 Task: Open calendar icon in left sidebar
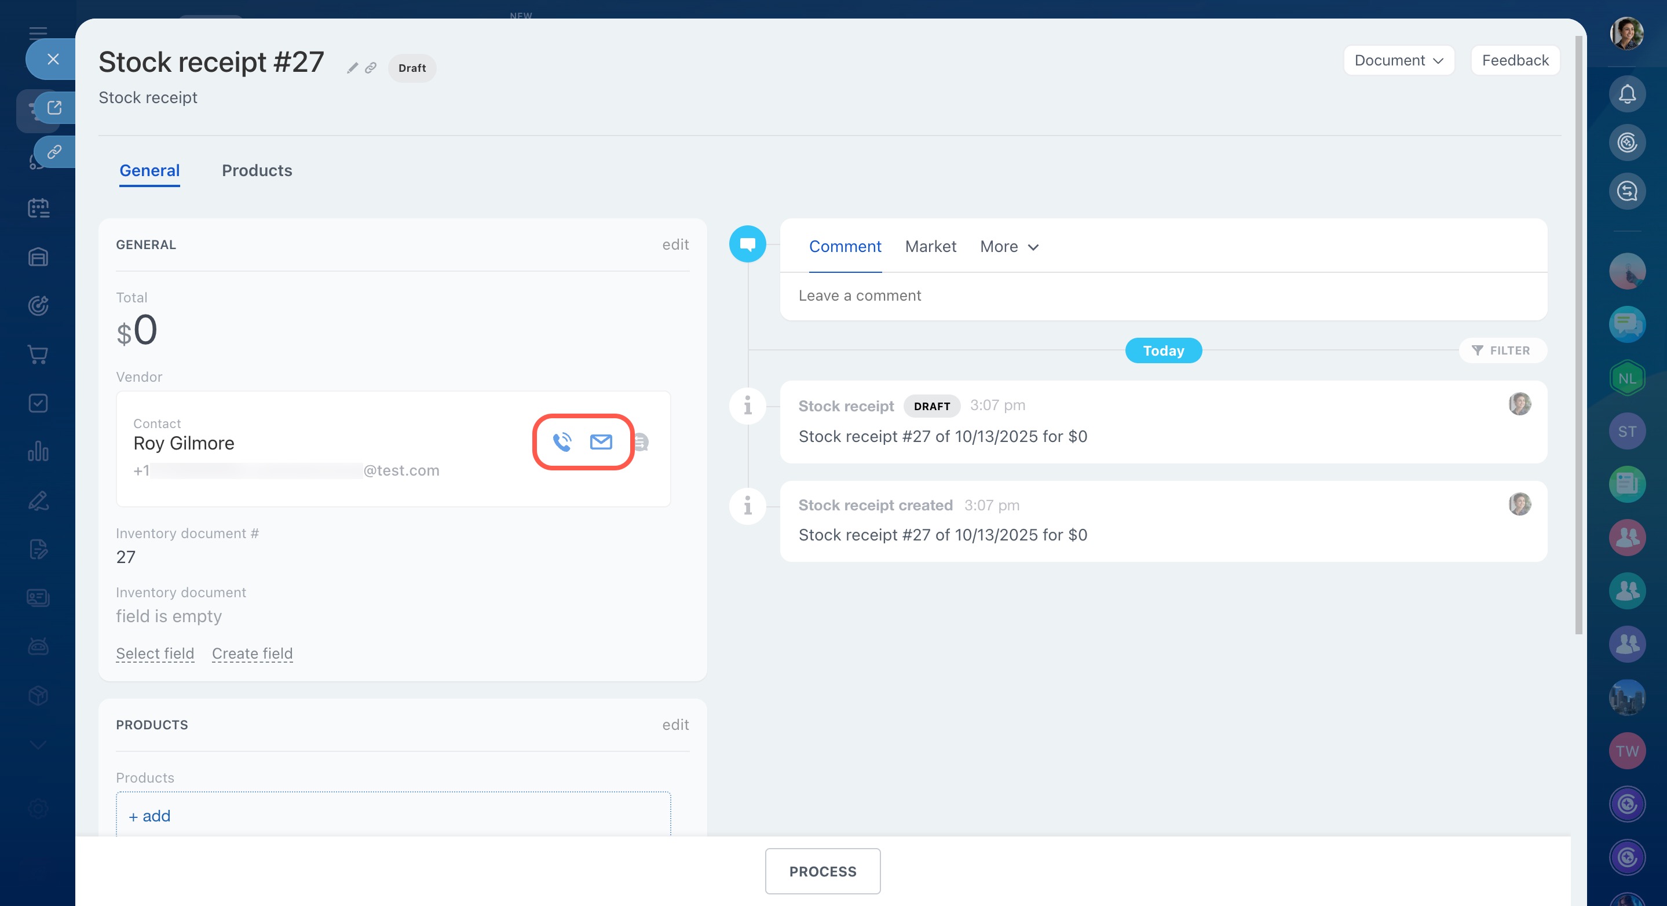click(38, 209)
